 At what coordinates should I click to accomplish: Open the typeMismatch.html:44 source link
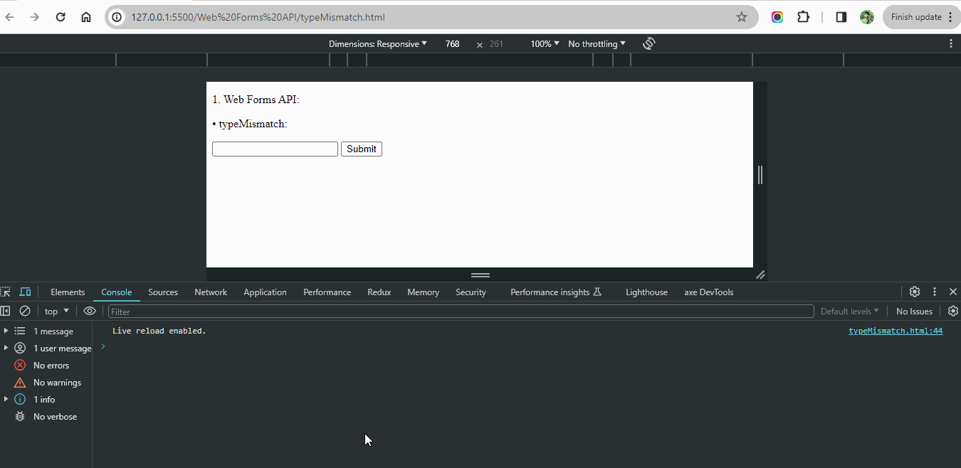[x=895, y=330]
